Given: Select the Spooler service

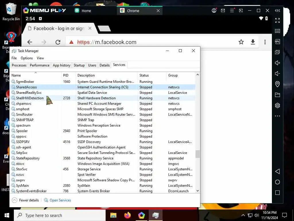Looking at the screenshot, I should [x=102, y=131].
